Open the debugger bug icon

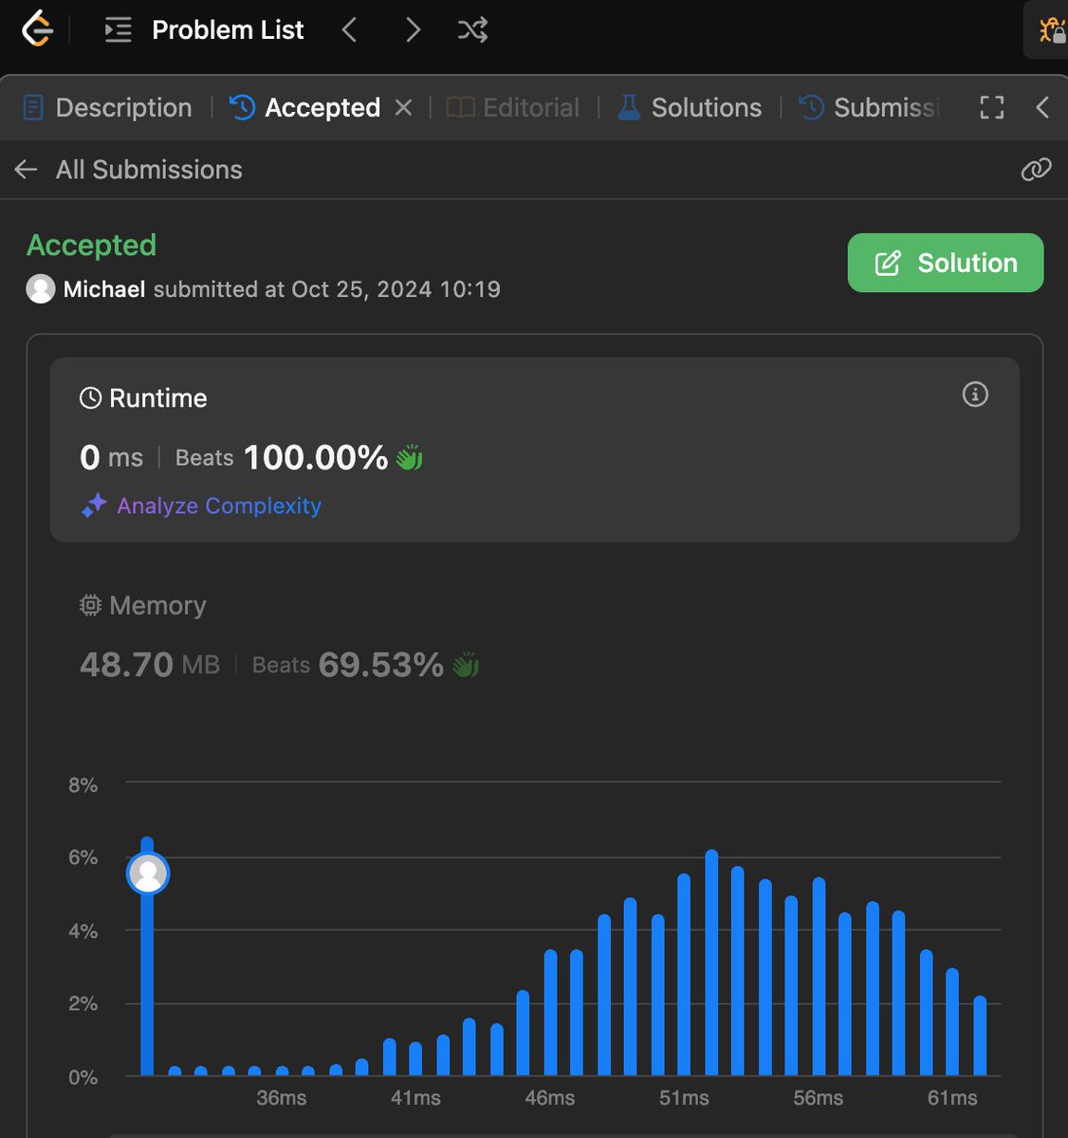point(1053,29)
